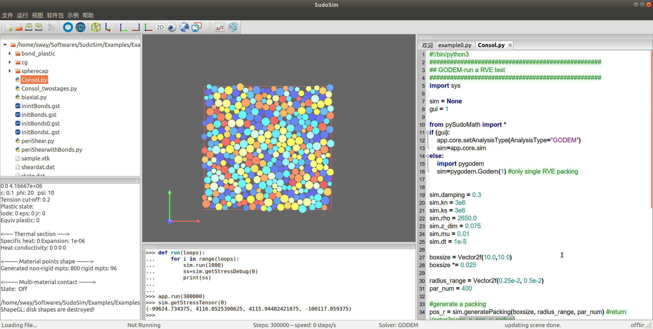Collapse the code fold at line 11

428,133
